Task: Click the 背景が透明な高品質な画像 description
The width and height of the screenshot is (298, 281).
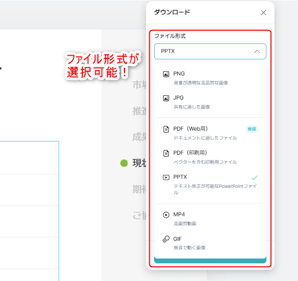Action: tap(201, 83)
